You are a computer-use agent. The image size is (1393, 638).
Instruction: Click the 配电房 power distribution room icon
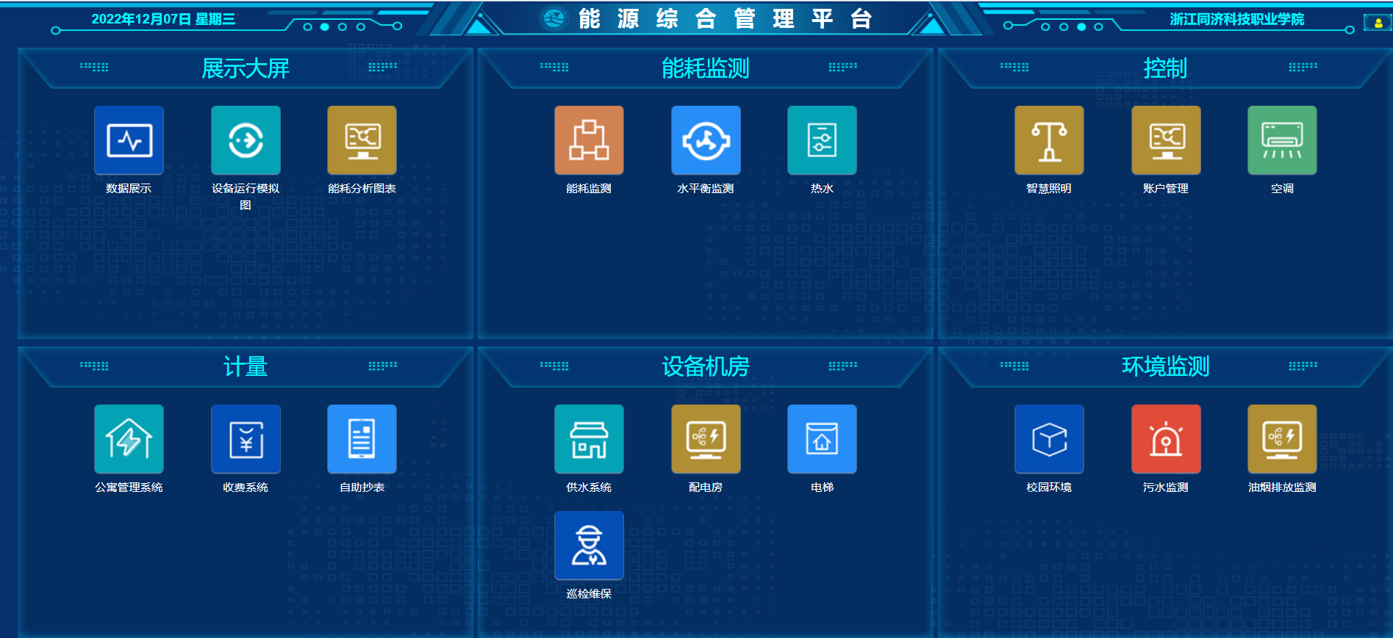[x=706, y=439]
